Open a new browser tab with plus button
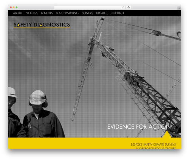The image size is (189, 160). click(x=179, y=8)
